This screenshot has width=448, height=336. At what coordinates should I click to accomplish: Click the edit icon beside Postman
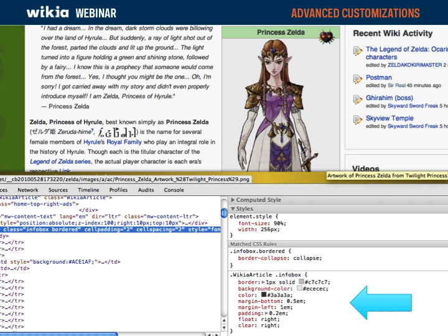tap(358, 80)
